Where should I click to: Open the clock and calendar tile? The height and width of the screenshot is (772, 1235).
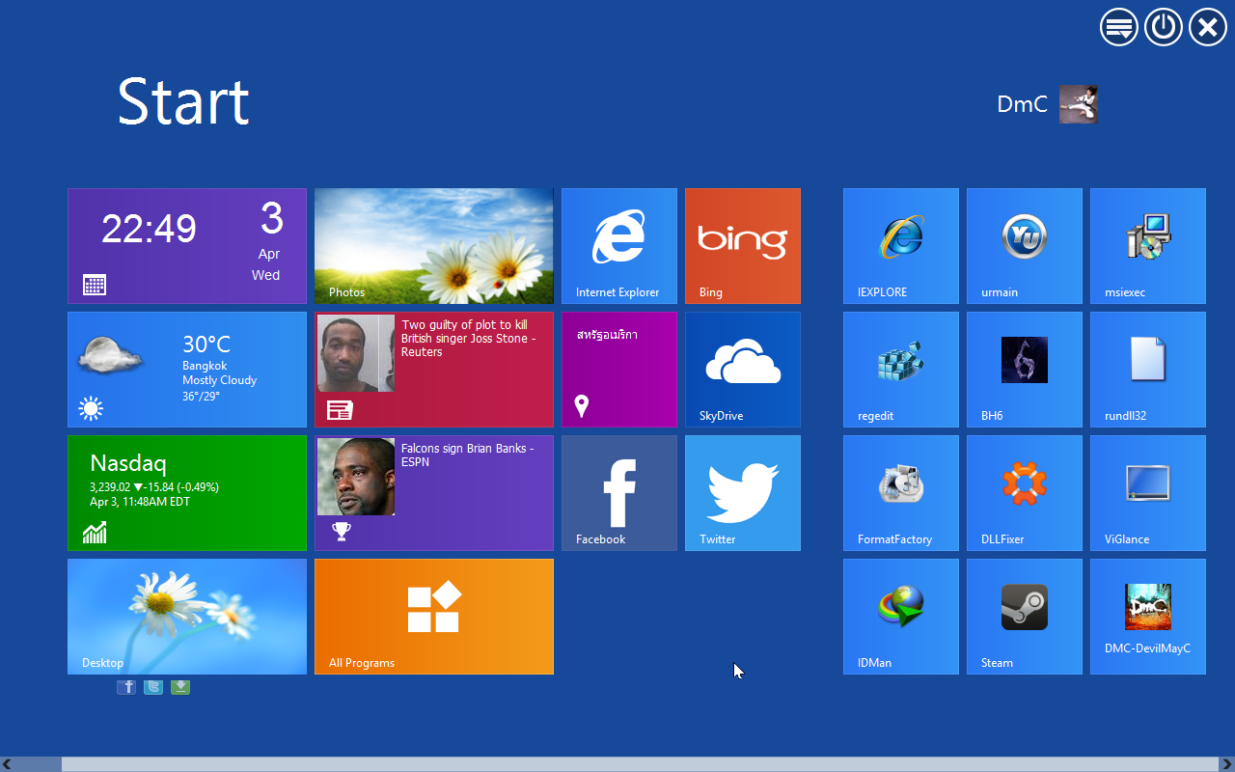pos(187,246)
